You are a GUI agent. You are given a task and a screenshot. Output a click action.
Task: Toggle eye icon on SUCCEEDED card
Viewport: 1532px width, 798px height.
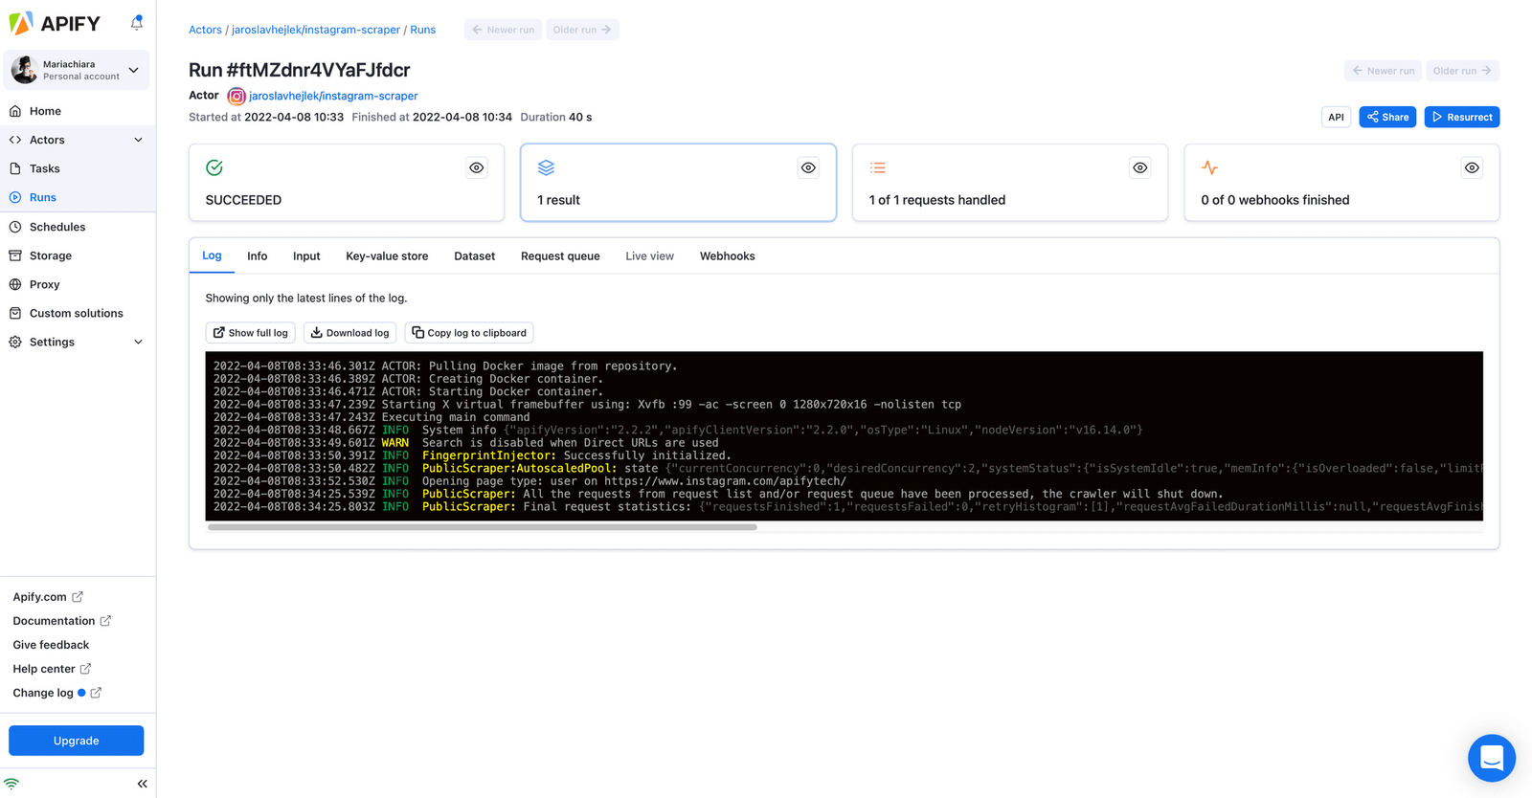476,168
